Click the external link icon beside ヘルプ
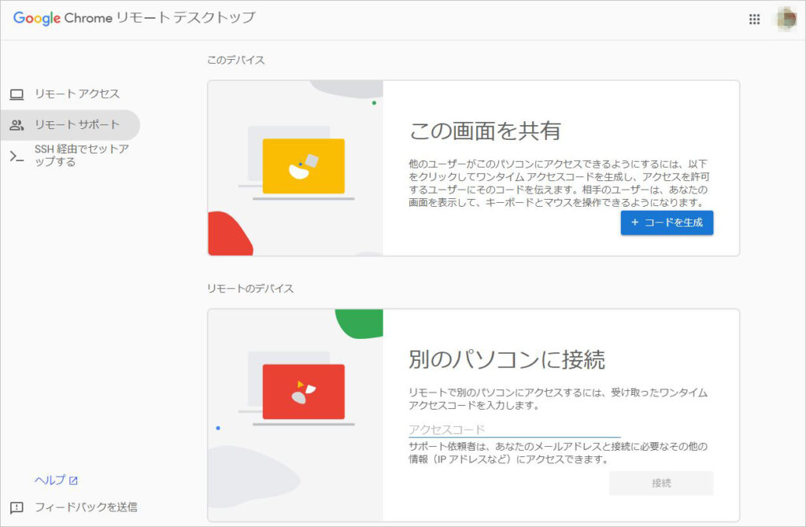 [73, 481]
